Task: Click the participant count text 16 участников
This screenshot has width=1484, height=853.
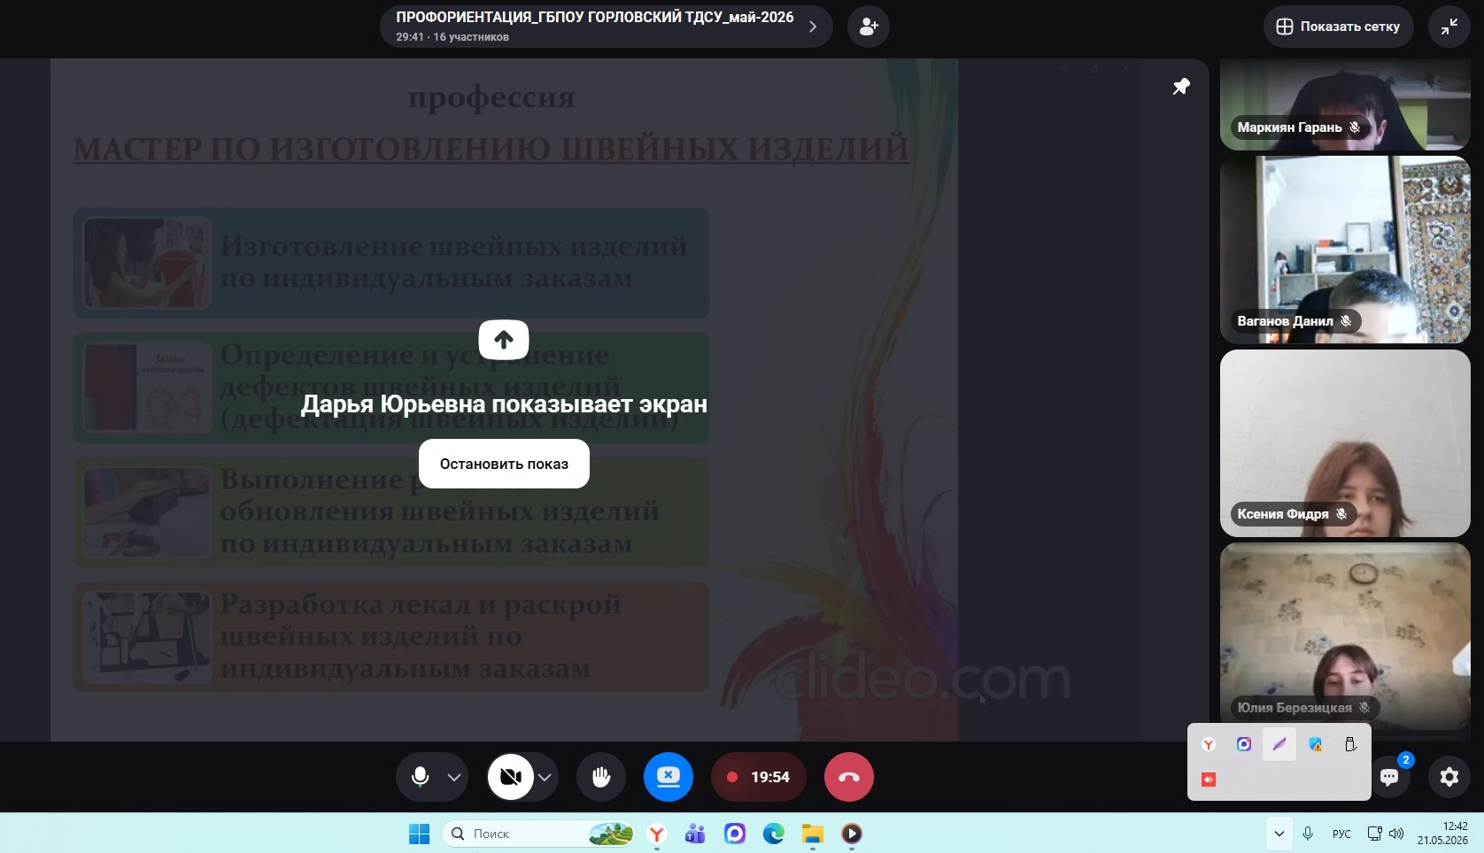Action: (471, 37)
